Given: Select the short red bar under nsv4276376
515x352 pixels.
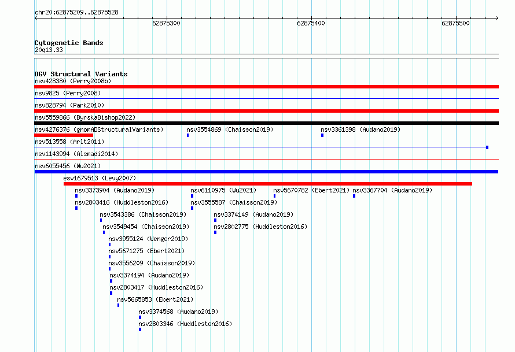Looking at the screenshot, I should pos(64,135).
